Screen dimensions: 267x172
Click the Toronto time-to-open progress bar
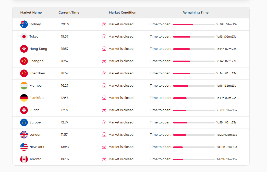pos(194,159)
